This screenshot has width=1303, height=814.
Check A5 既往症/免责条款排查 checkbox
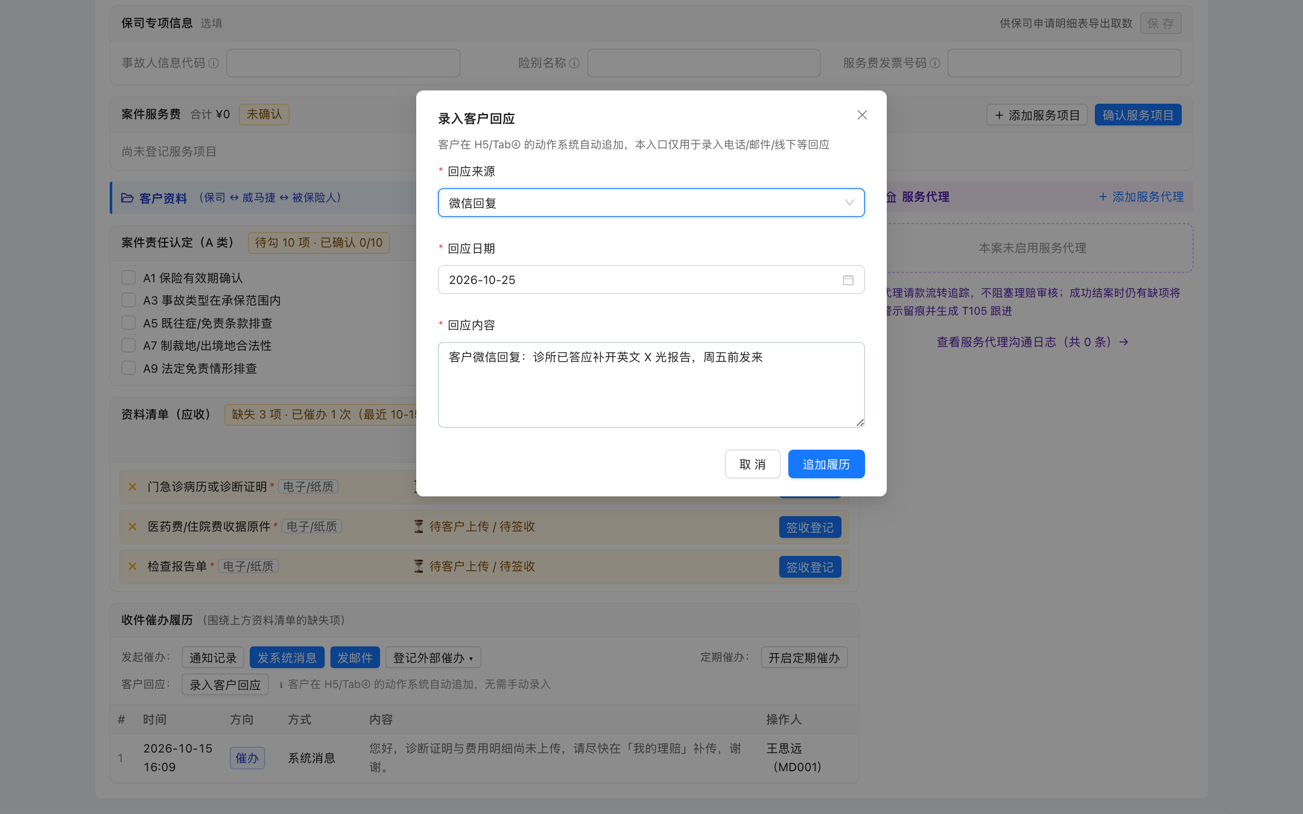coord(128,323)
